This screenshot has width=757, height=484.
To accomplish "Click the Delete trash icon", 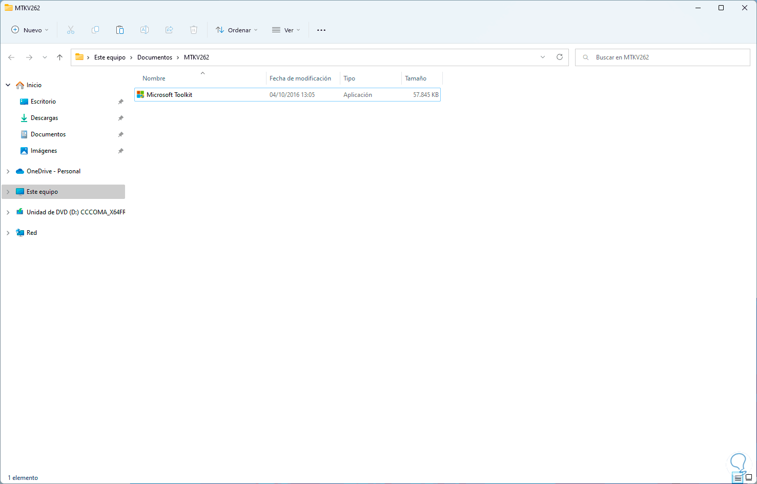I will pyautogui.click(x=194, y=30).
